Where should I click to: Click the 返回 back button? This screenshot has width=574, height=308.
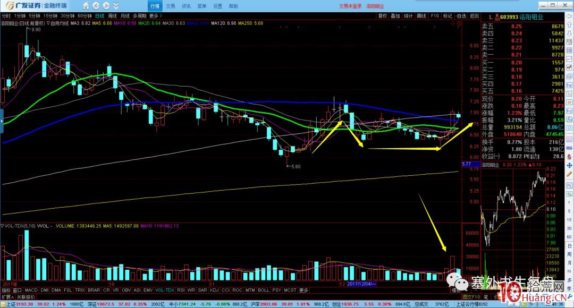(474, 16)
